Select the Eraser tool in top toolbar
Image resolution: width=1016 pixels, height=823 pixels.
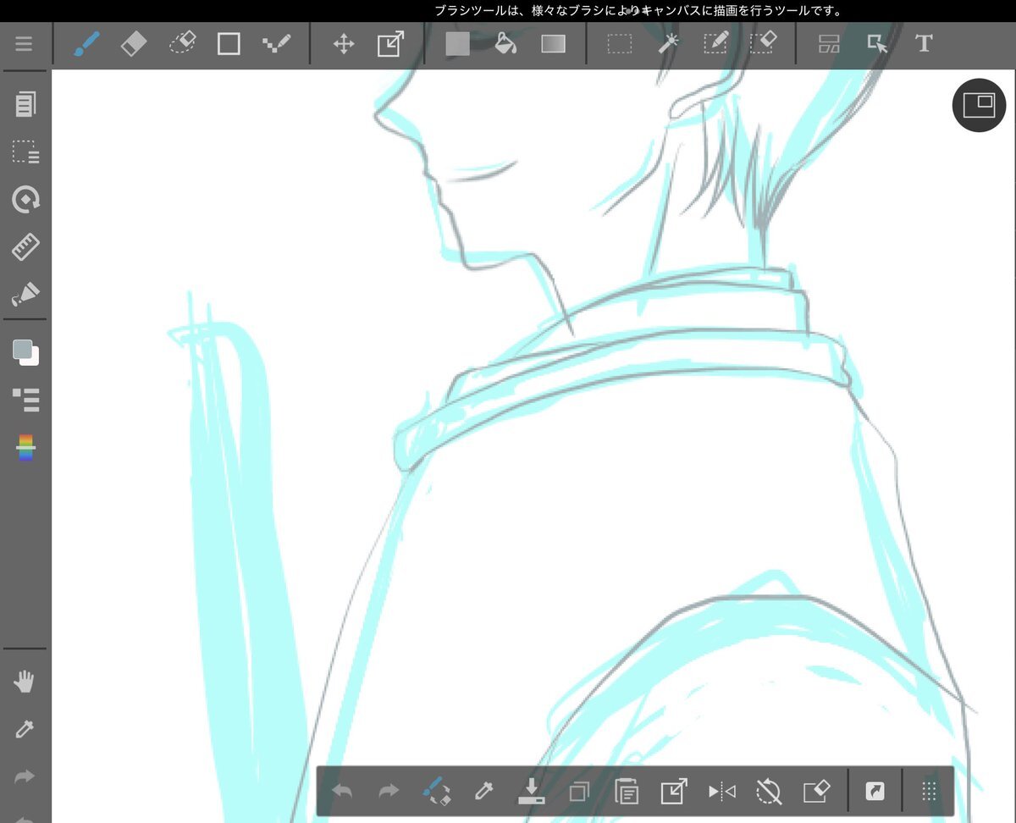pos(134,44)
